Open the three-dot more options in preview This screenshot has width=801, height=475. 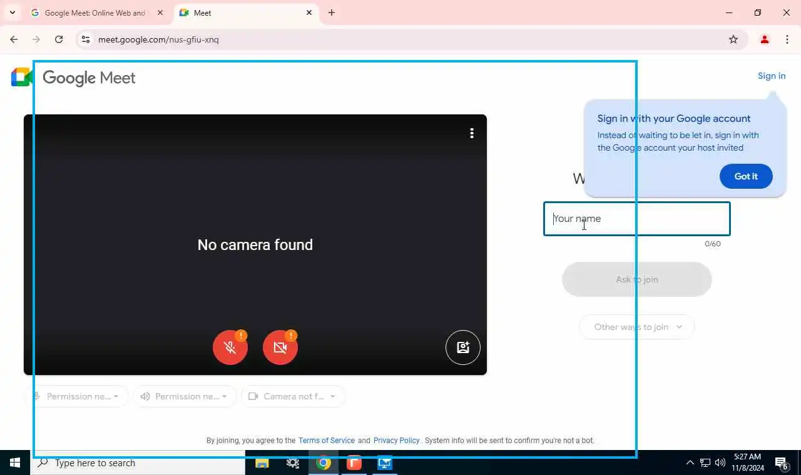(x=472, y=133)
